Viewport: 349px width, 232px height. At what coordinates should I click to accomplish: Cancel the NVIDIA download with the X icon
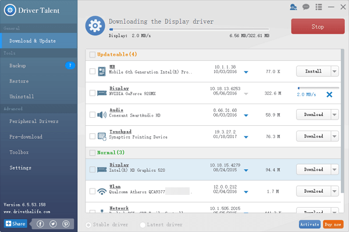(329, 95)
